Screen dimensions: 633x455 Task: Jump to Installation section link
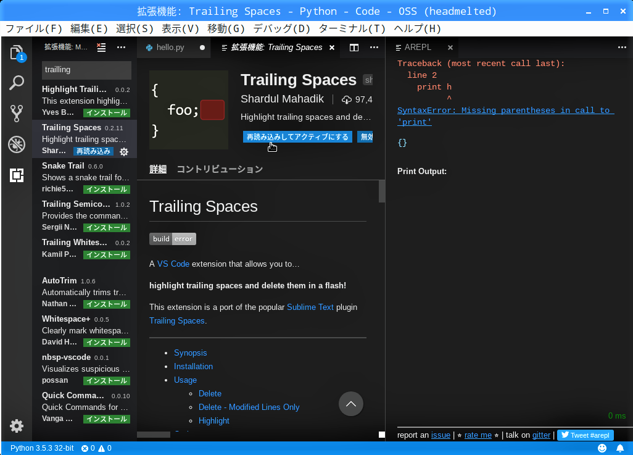(x=193, y=367)
